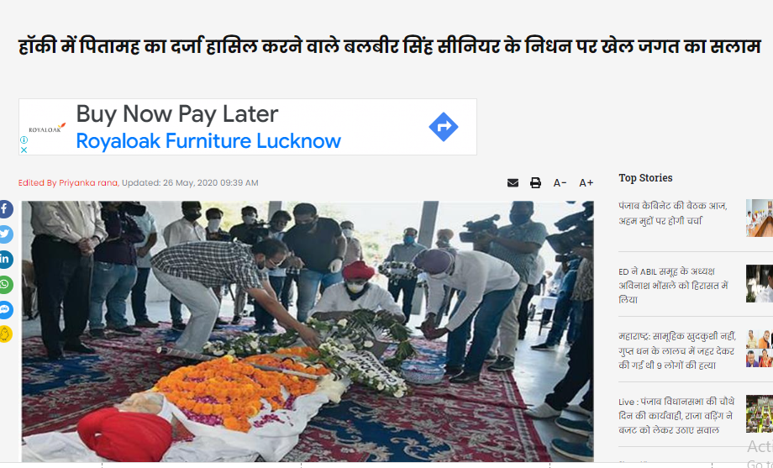The image size is (773, 468).
Task: Open ED ABIL group Avinash Bhosale story
Action: (673, 286)
